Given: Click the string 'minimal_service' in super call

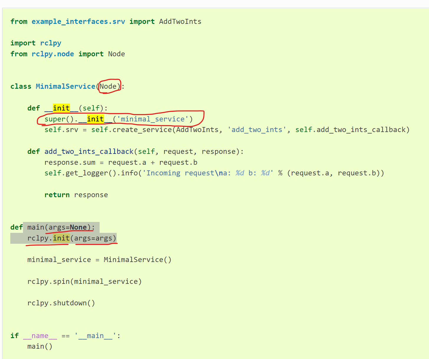Looking at the screenshot, I should pyautogui.click(x=153, y=119).
